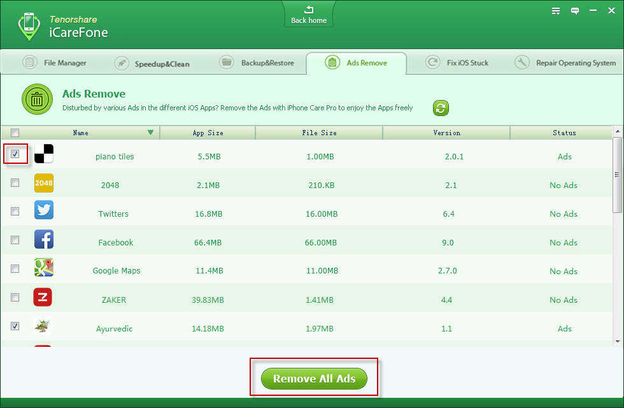The width and height of the screenshot is (624, 408).
Task: Click the Ads status for Ayurvedic
Action: coord(564,329)
